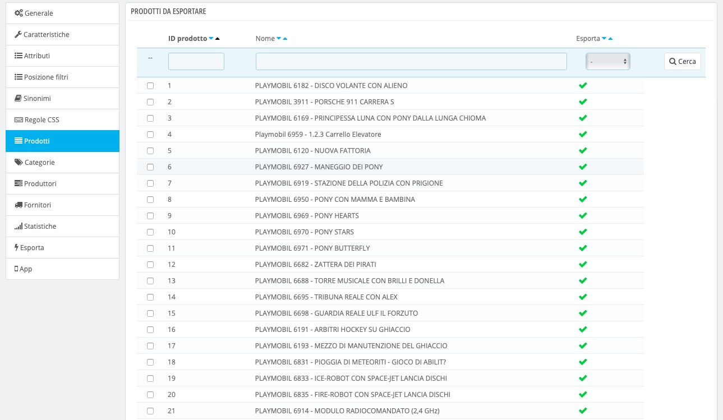This screenshot has height=420, width=723.
Task: Open the Fornitori tab
Action: click(62, 205)
